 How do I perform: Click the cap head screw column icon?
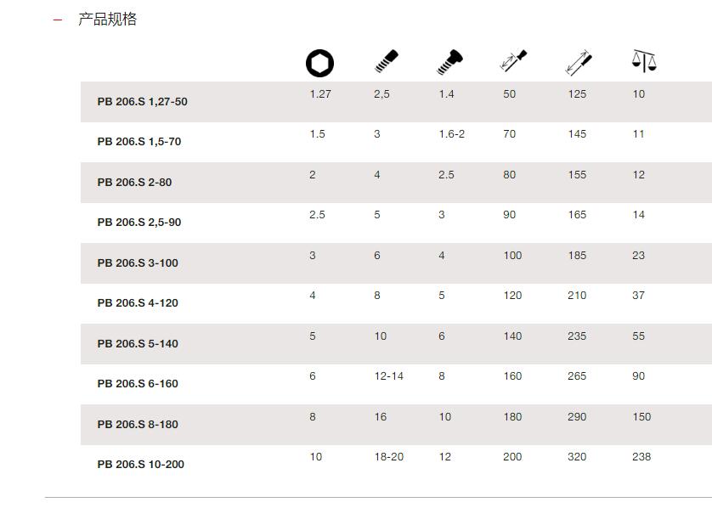click(x=449, y=62)
